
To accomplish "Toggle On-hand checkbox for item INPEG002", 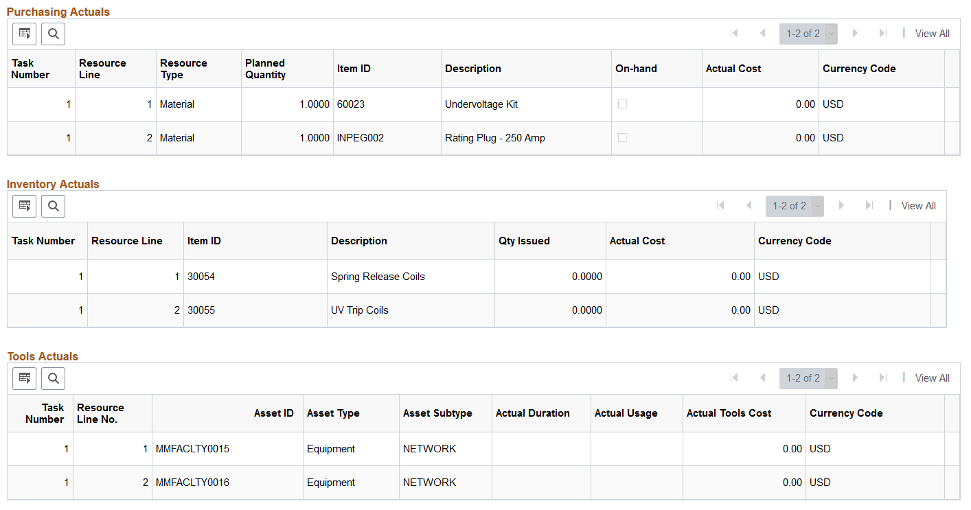I will click(x=624, y=137).
